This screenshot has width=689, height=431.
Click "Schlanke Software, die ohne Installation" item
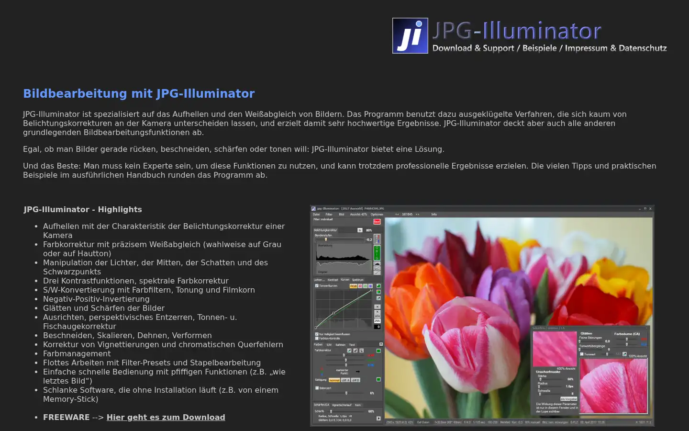pyautogui.click(x=161, y=395)
